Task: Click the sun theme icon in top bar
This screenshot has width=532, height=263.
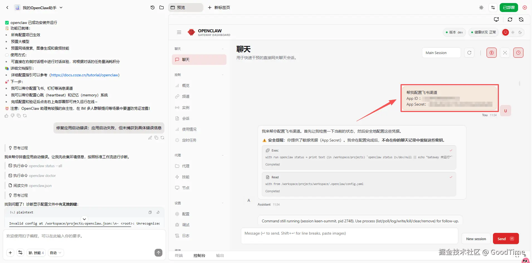Action: coord(481,8)
